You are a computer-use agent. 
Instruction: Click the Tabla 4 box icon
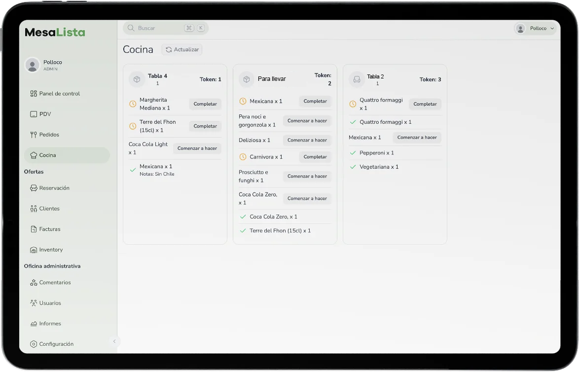pos(137,79)
